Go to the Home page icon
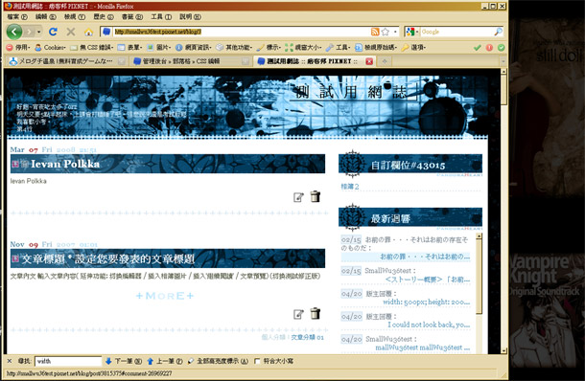Image resolution: width=585 pixels, height=381 pixels. click(x=88, y=33)
